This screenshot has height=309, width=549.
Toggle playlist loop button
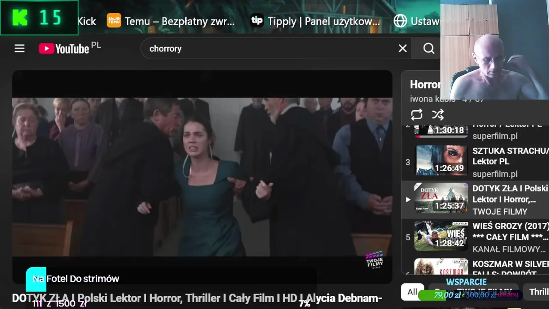[416, 115]
